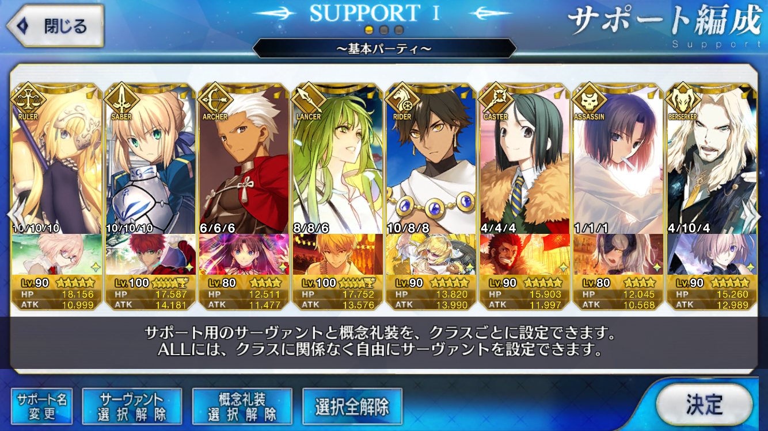
Task: Confirm the setup with 決定 button
Action: [704, 405]
